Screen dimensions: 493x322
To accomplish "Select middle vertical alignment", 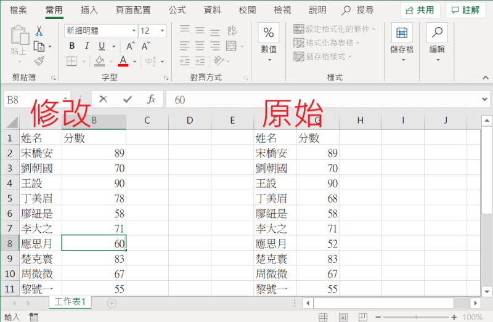I will [200, 30].
